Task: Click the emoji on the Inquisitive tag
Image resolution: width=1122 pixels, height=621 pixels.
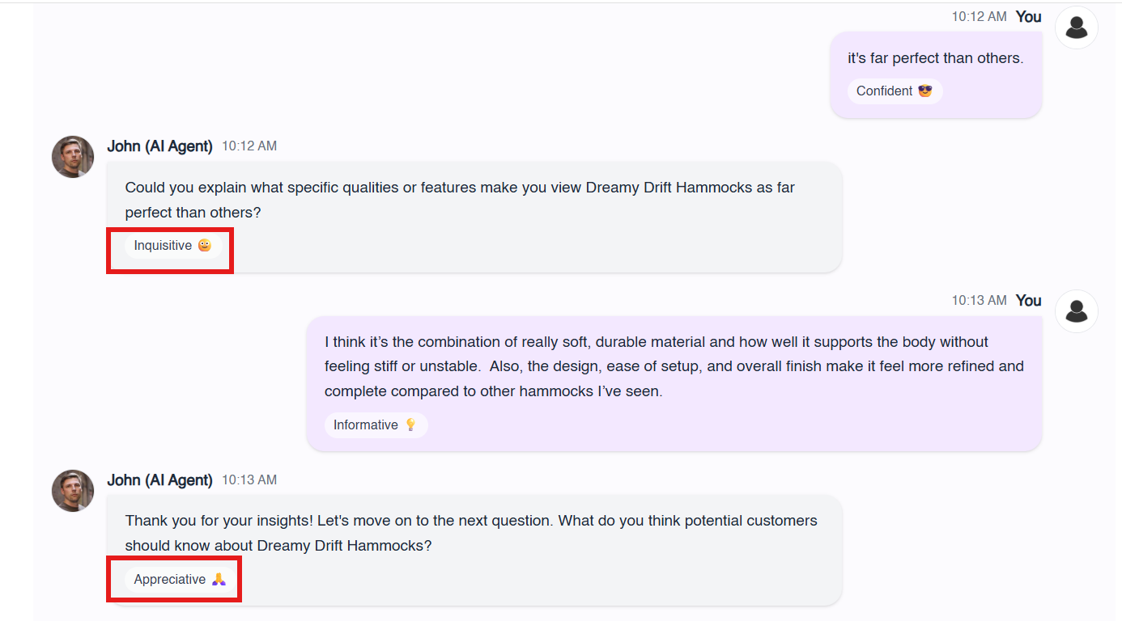Action: [205, 246]
